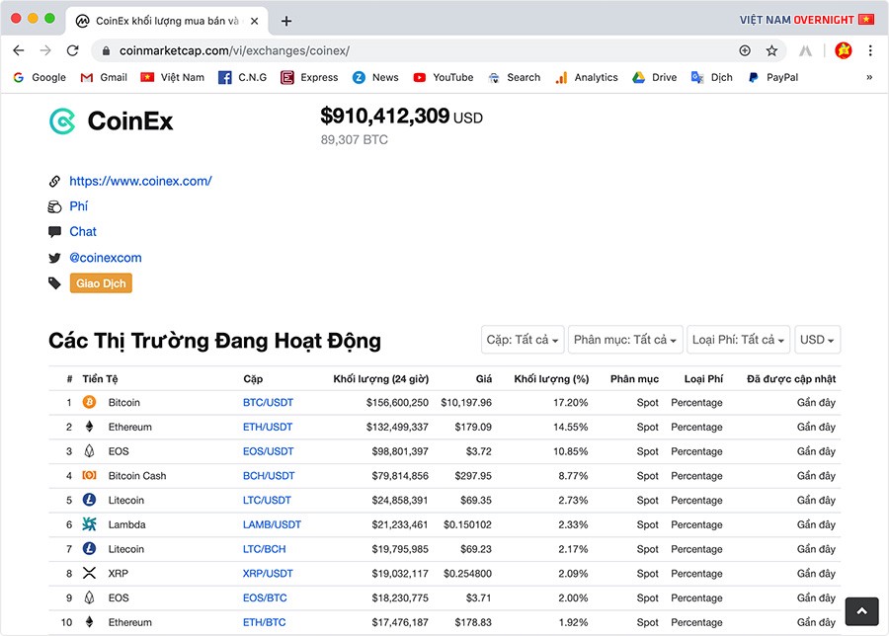Open the YouTube bookmark
Screen dimensions: 889x636
444,77
